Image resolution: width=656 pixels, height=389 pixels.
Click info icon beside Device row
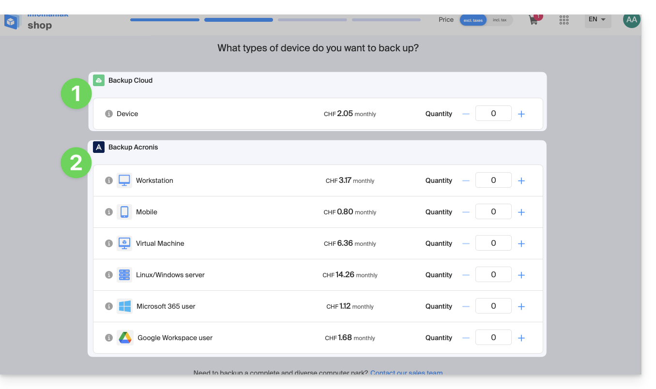[x=109, y=114]
